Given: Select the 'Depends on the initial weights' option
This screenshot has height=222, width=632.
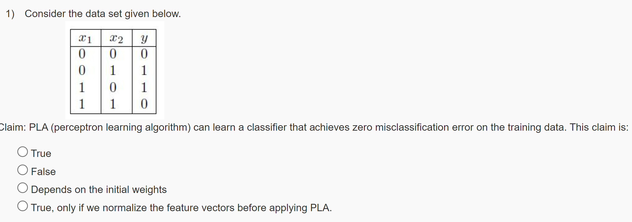Looking at the screenshot, I should tap(23, 188).
